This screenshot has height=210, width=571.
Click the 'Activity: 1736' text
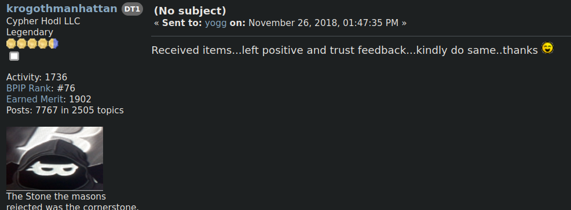point(37,78)
